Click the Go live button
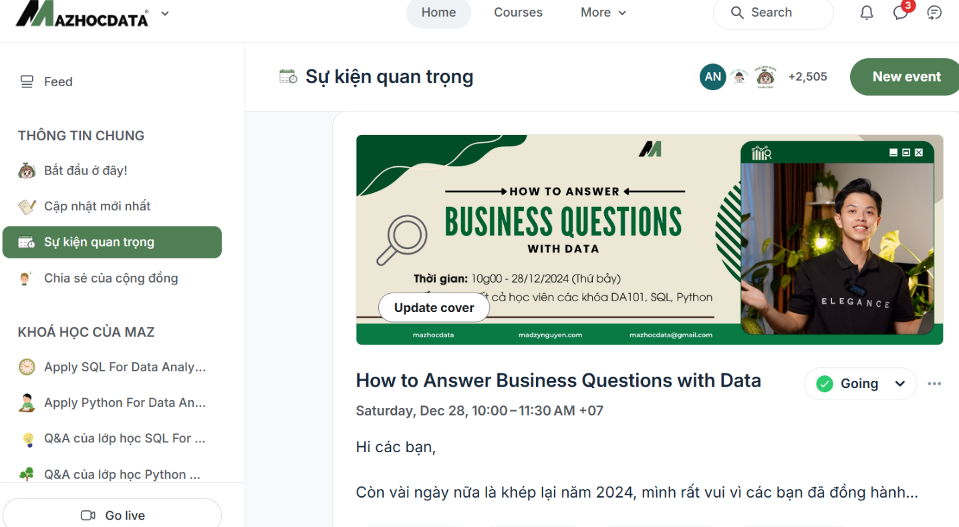Image resolution: width=959 pixels, height=527 pixels. [x=112, y=515]
